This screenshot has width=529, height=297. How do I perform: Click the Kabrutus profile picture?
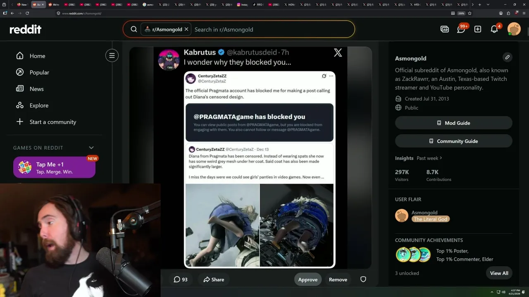coord(169,60)
